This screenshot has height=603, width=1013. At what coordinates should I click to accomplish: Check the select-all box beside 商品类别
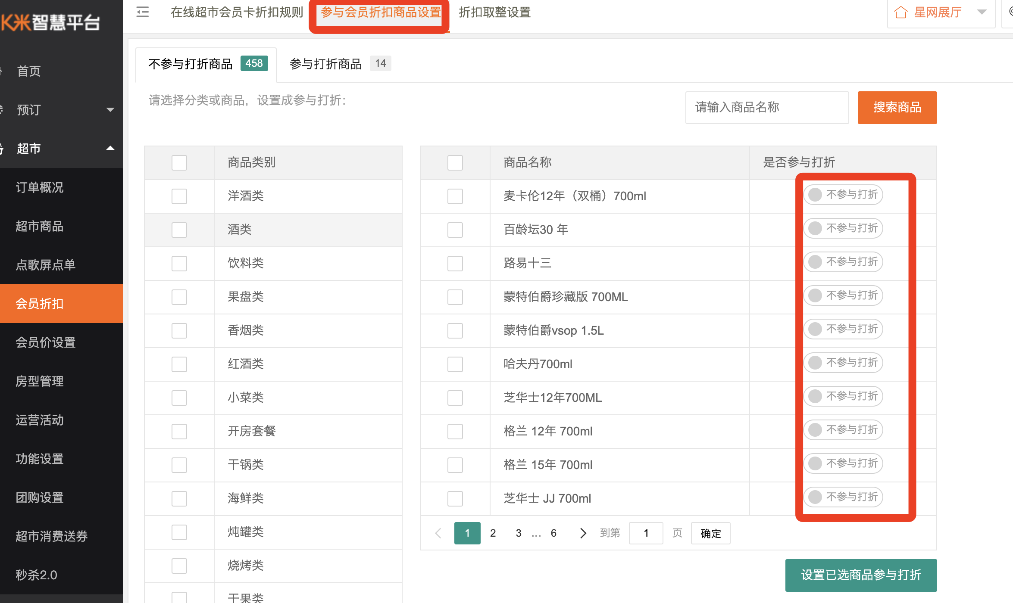click(x=179, y=163)
